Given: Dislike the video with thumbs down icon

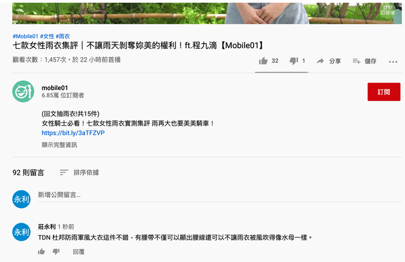Looking at the screenshot, I should coord(294,61).
